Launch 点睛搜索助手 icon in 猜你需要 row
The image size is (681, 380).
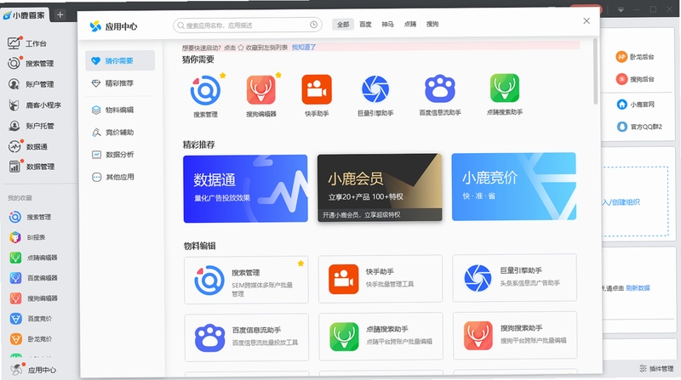pyautogui.click(x=505, y=88)
